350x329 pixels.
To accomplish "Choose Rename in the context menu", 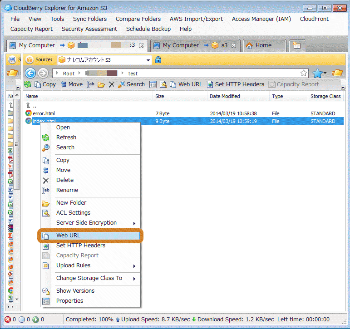I will [90, 190].
